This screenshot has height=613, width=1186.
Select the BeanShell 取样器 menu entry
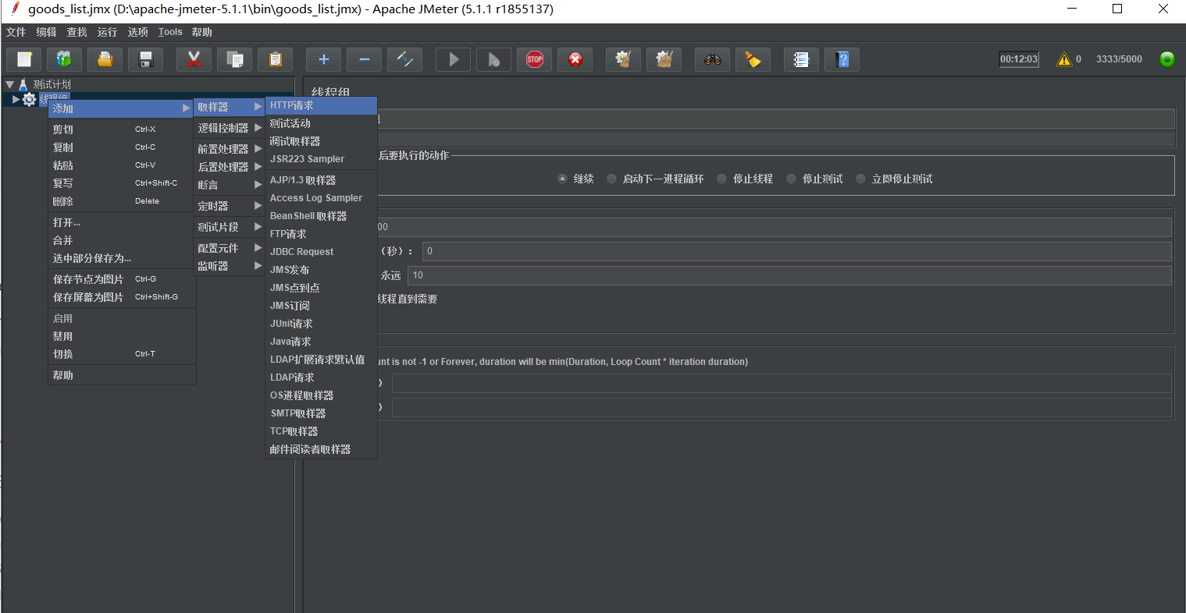[321, 216]
